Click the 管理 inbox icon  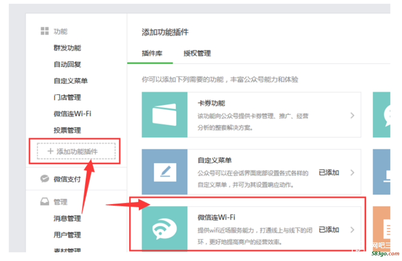click(x=45, y=202)
